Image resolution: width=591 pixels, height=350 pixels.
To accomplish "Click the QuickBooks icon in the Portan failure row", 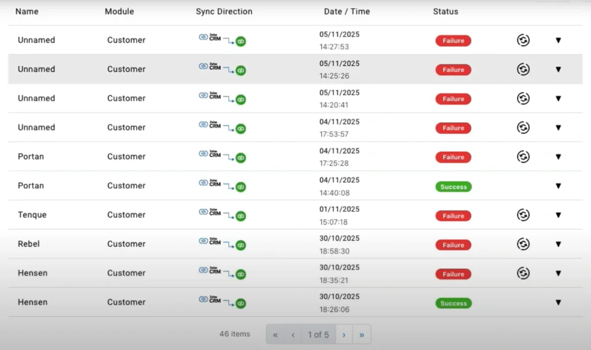I will 241,159.
